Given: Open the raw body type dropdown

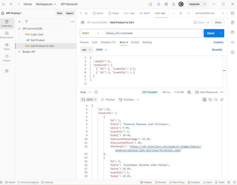Looking at the screenshot, I should click(86, 50).
